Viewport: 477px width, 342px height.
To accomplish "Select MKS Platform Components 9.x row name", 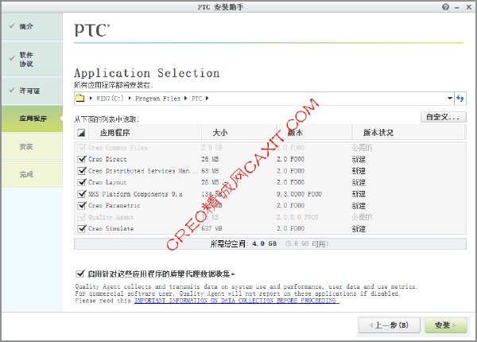I will tap(135, 194).
